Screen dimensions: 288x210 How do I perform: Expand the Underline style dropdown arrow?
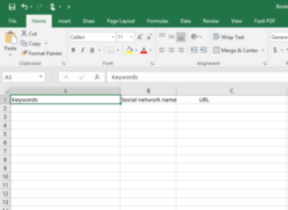pos(99,50)
